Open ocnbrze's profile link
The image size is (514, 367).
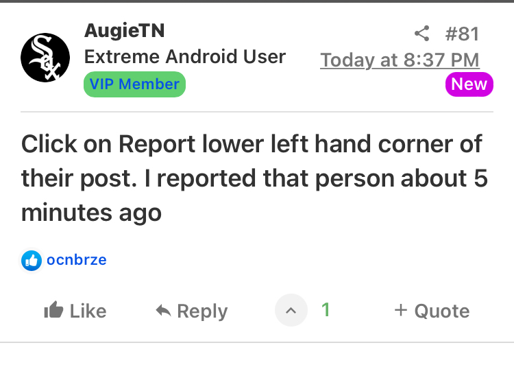(x=77, y=261)
